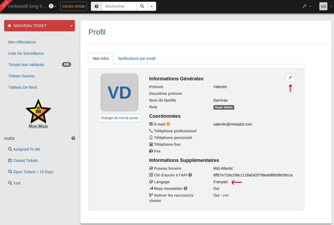Click the voir keyboard shortcuts link
This screenshot has width=334, height=225.
[225, 195]
